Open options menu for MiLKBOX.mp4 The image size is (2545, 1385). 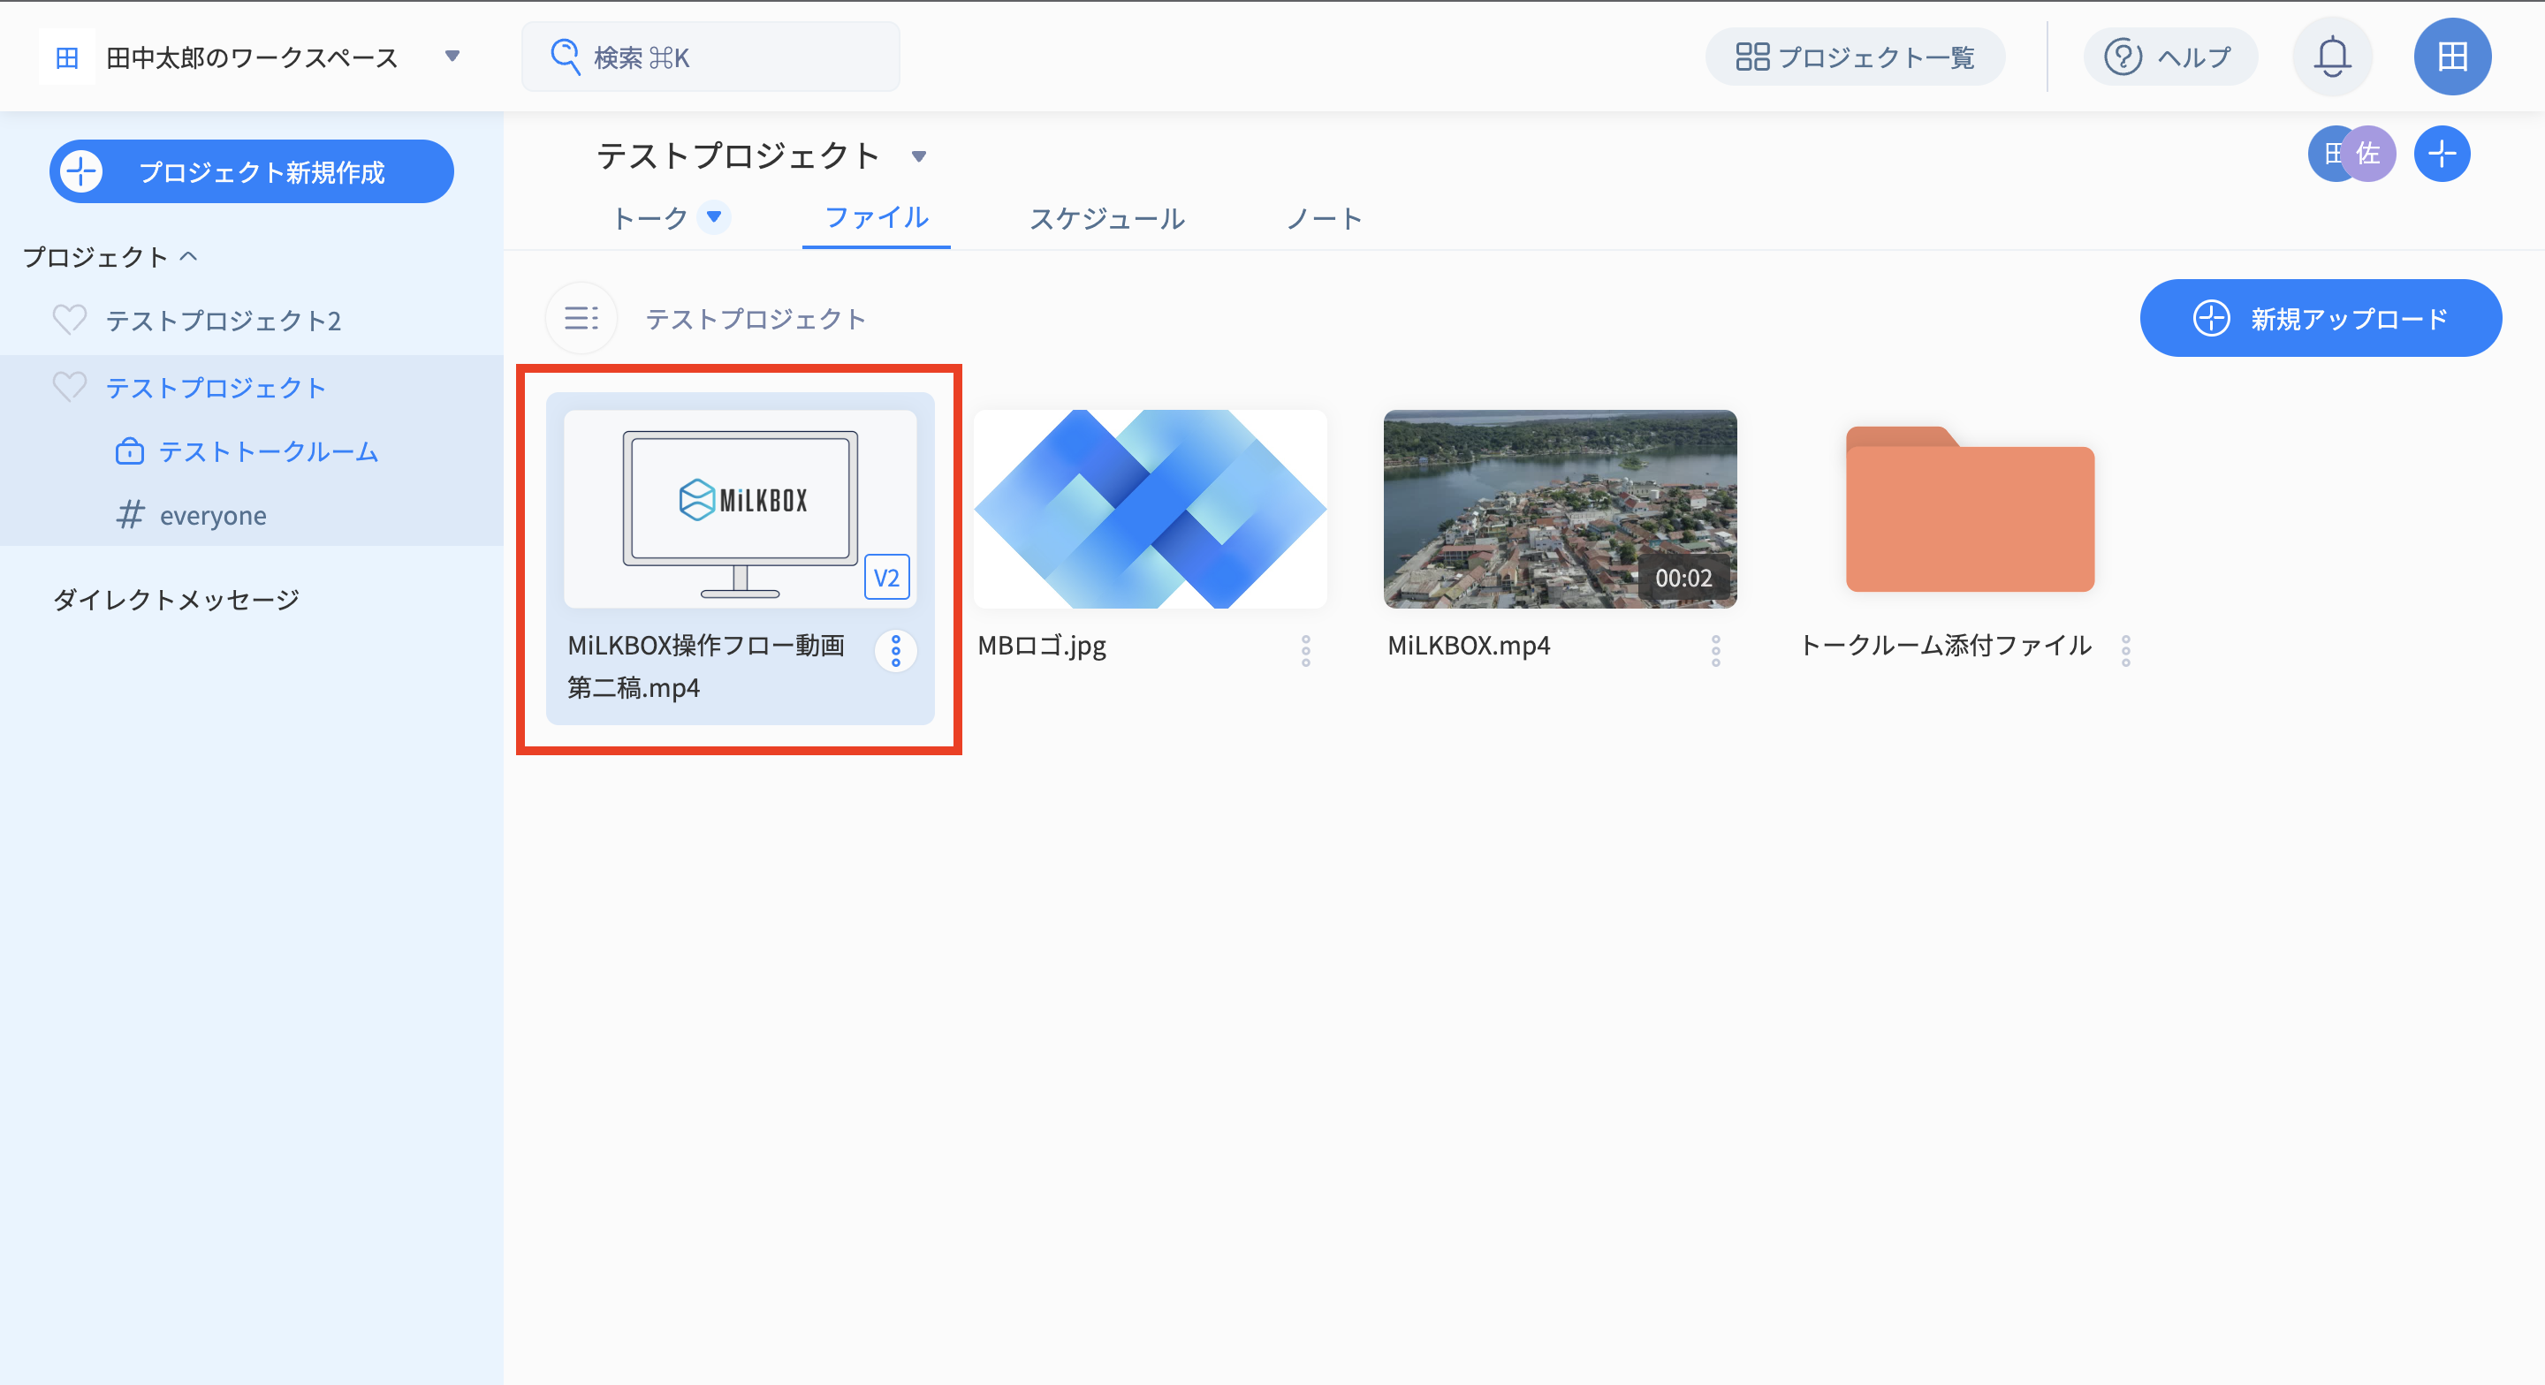[1715, 650]
